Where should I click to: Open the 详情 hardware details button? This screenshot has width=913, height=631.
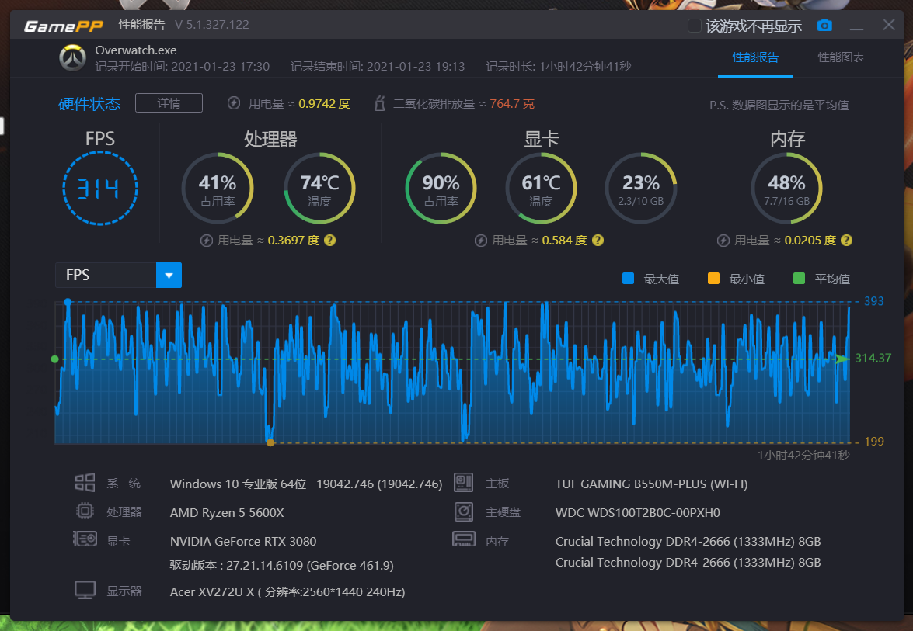[x=169, y=103]
